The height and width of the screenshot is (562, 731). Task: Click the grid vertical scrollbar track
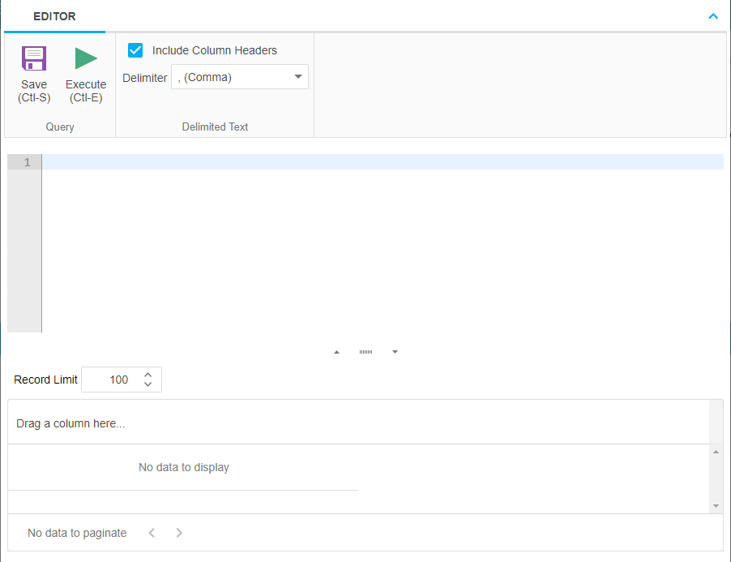point(715,478)
